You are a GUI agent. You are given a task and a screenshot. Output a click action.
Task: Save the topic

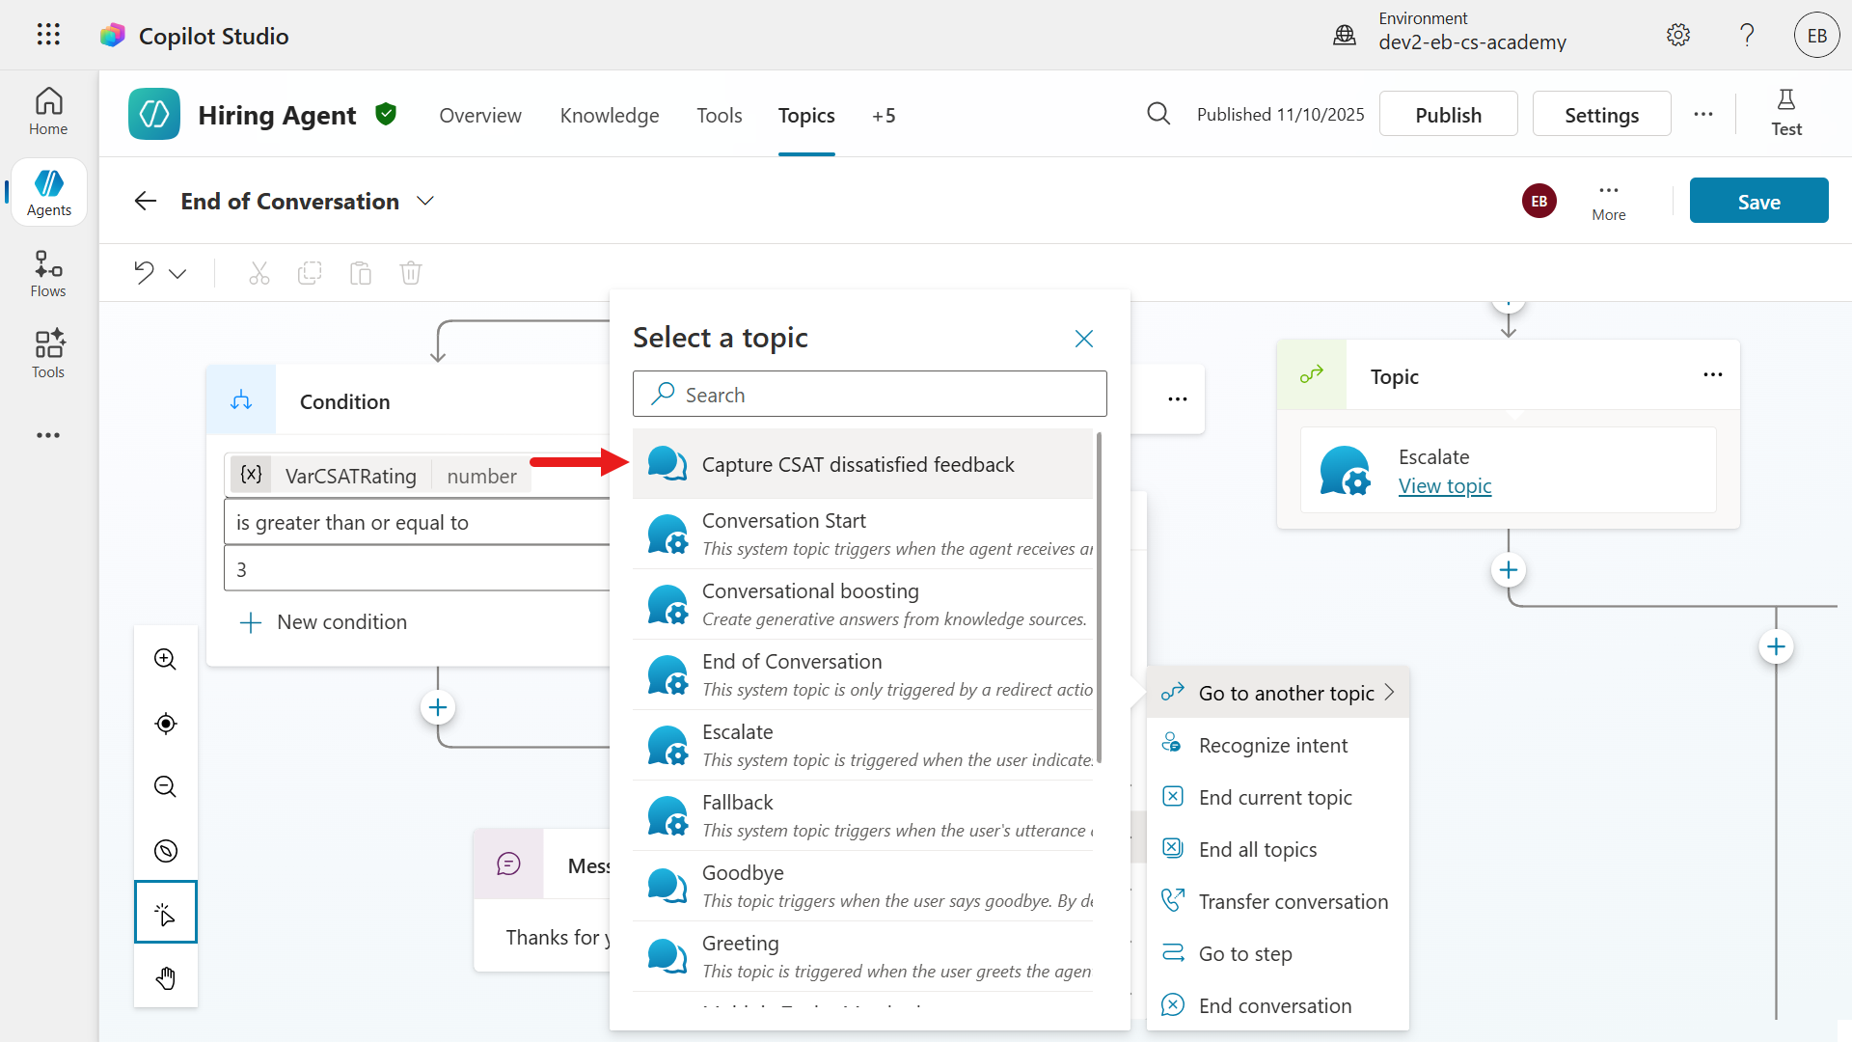click(1758, 201)
